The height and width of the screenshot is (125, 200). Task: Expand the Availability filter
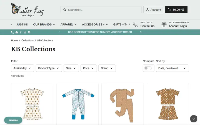(22, 68)
